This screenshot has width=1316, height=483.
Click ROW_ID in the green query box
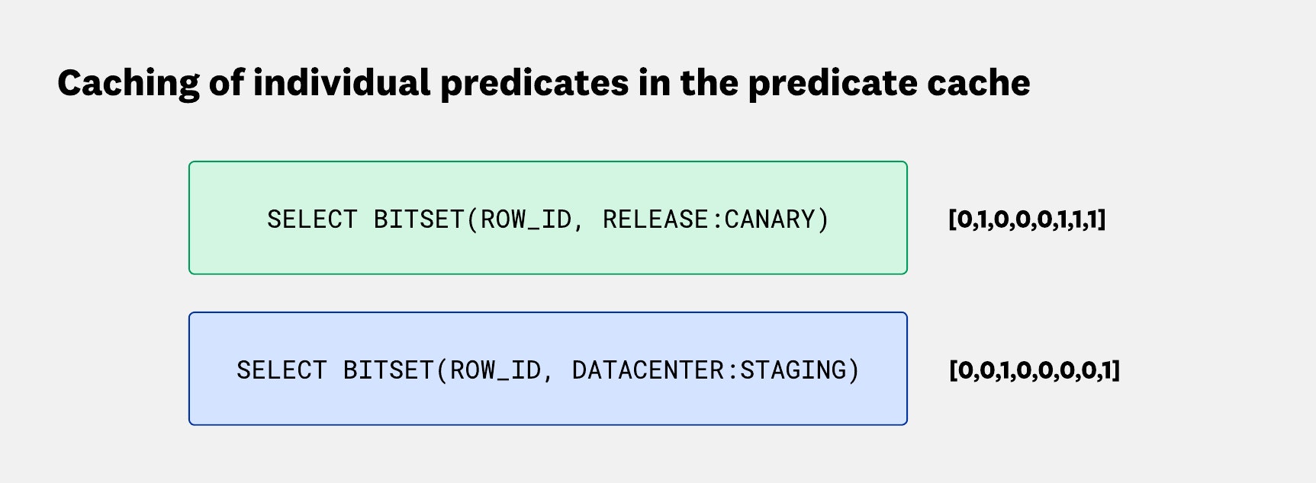pyautogui.click(x=525, y=219)
